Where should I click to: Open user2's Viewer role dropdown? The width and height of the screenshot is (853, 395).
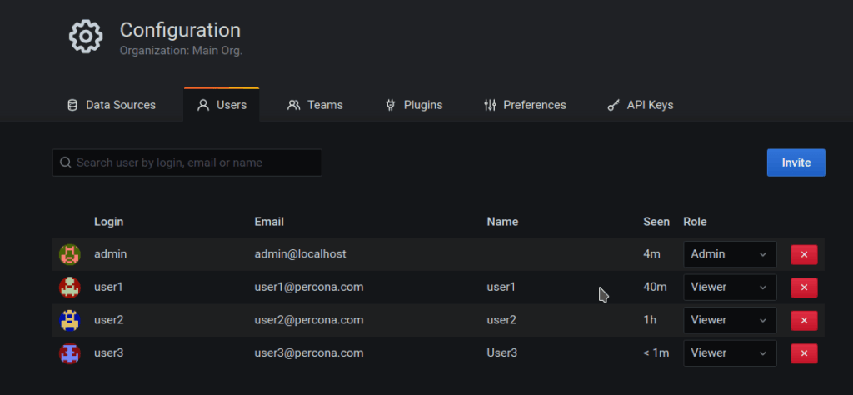(x=730, y=320)
